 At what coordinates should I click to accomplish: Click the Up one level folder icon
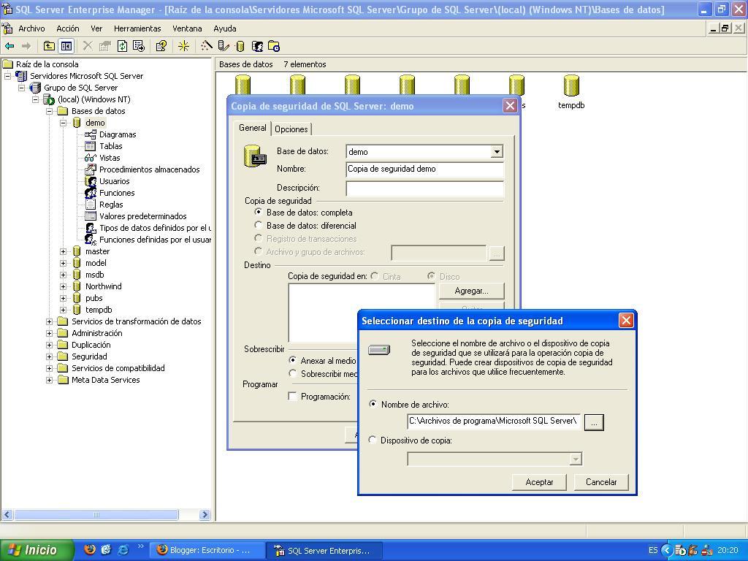pyautogui.click(x=49, y=46)
